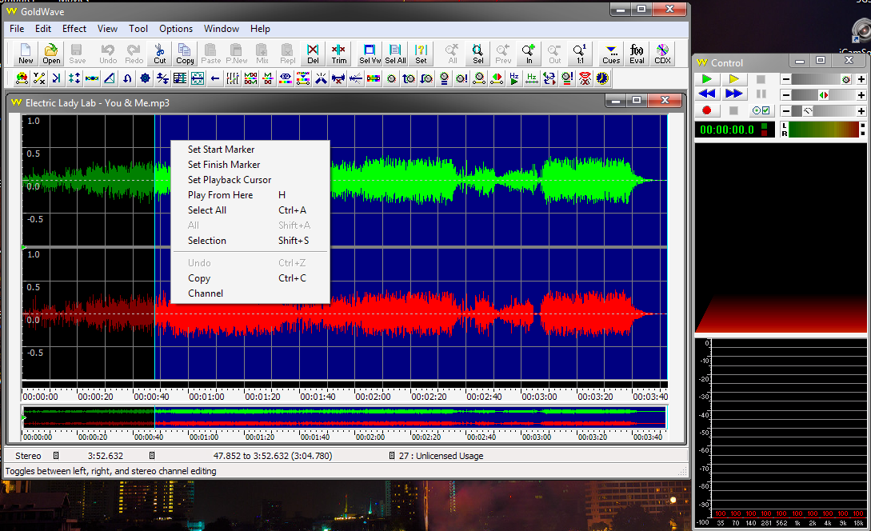Click the left-arrow Reverse effect icon
871x531 pixels.
pyautogui.click(x=215, y=78)
